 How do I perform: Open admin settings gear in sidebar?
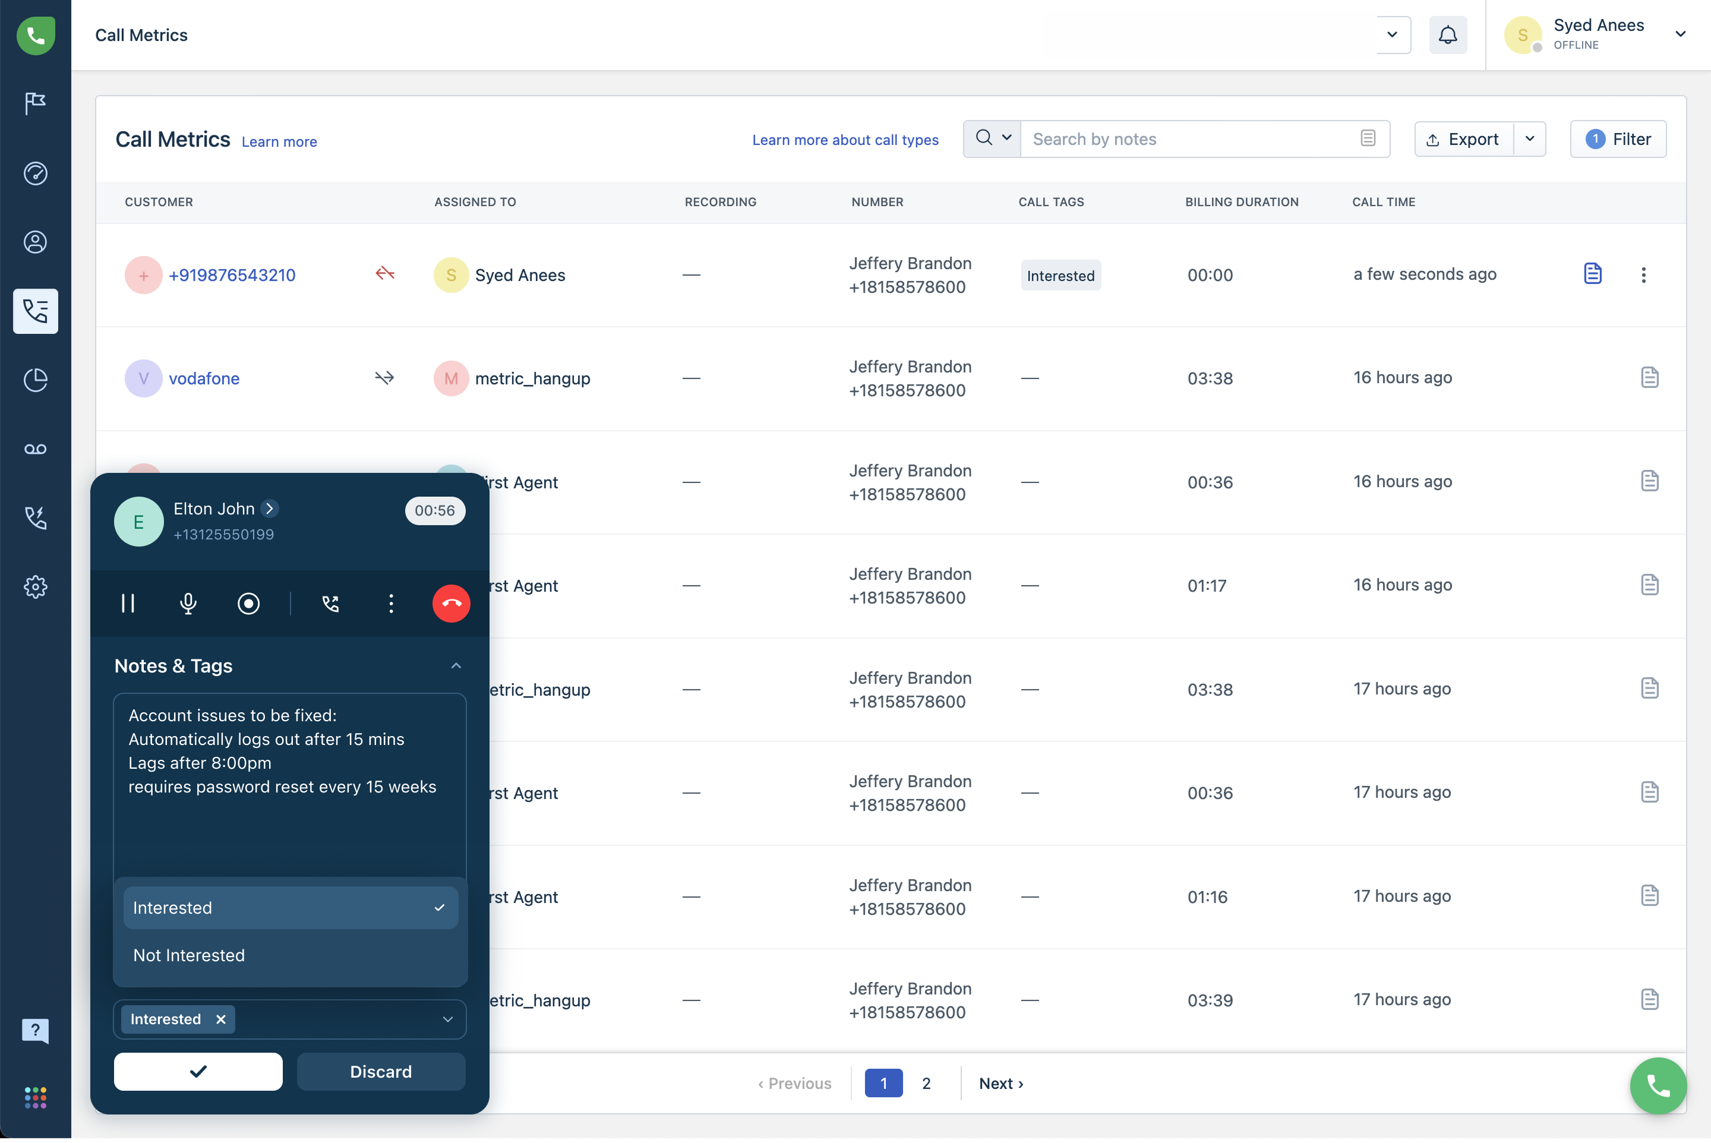pos(35,587)
